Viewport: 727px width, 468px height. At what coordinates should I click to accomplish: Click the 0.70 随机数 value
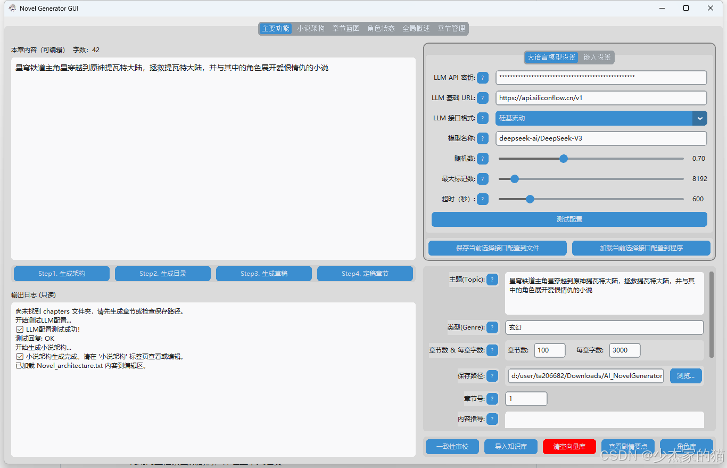(699, 159)
